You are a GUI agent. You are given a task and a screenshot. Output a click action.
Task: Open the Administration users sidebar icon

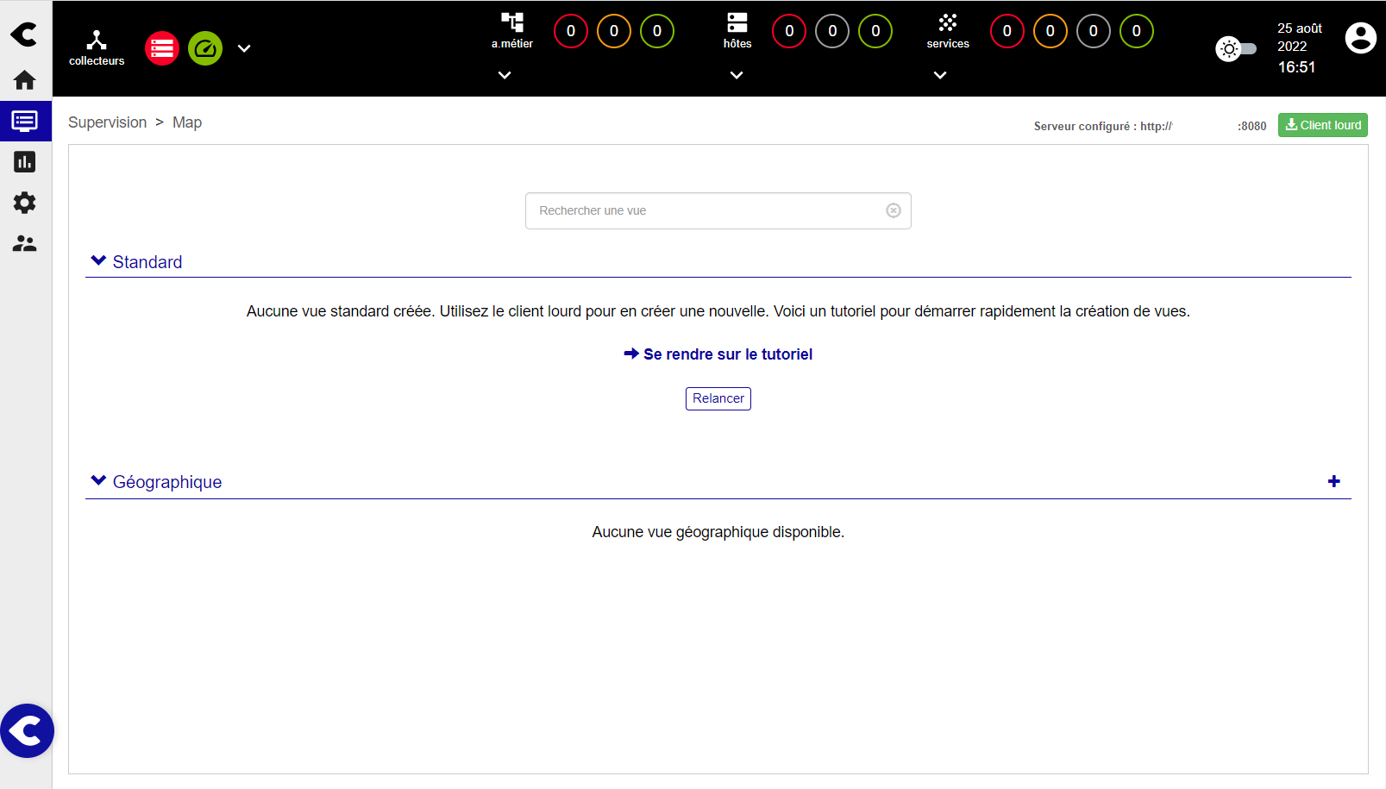[25, 244]
